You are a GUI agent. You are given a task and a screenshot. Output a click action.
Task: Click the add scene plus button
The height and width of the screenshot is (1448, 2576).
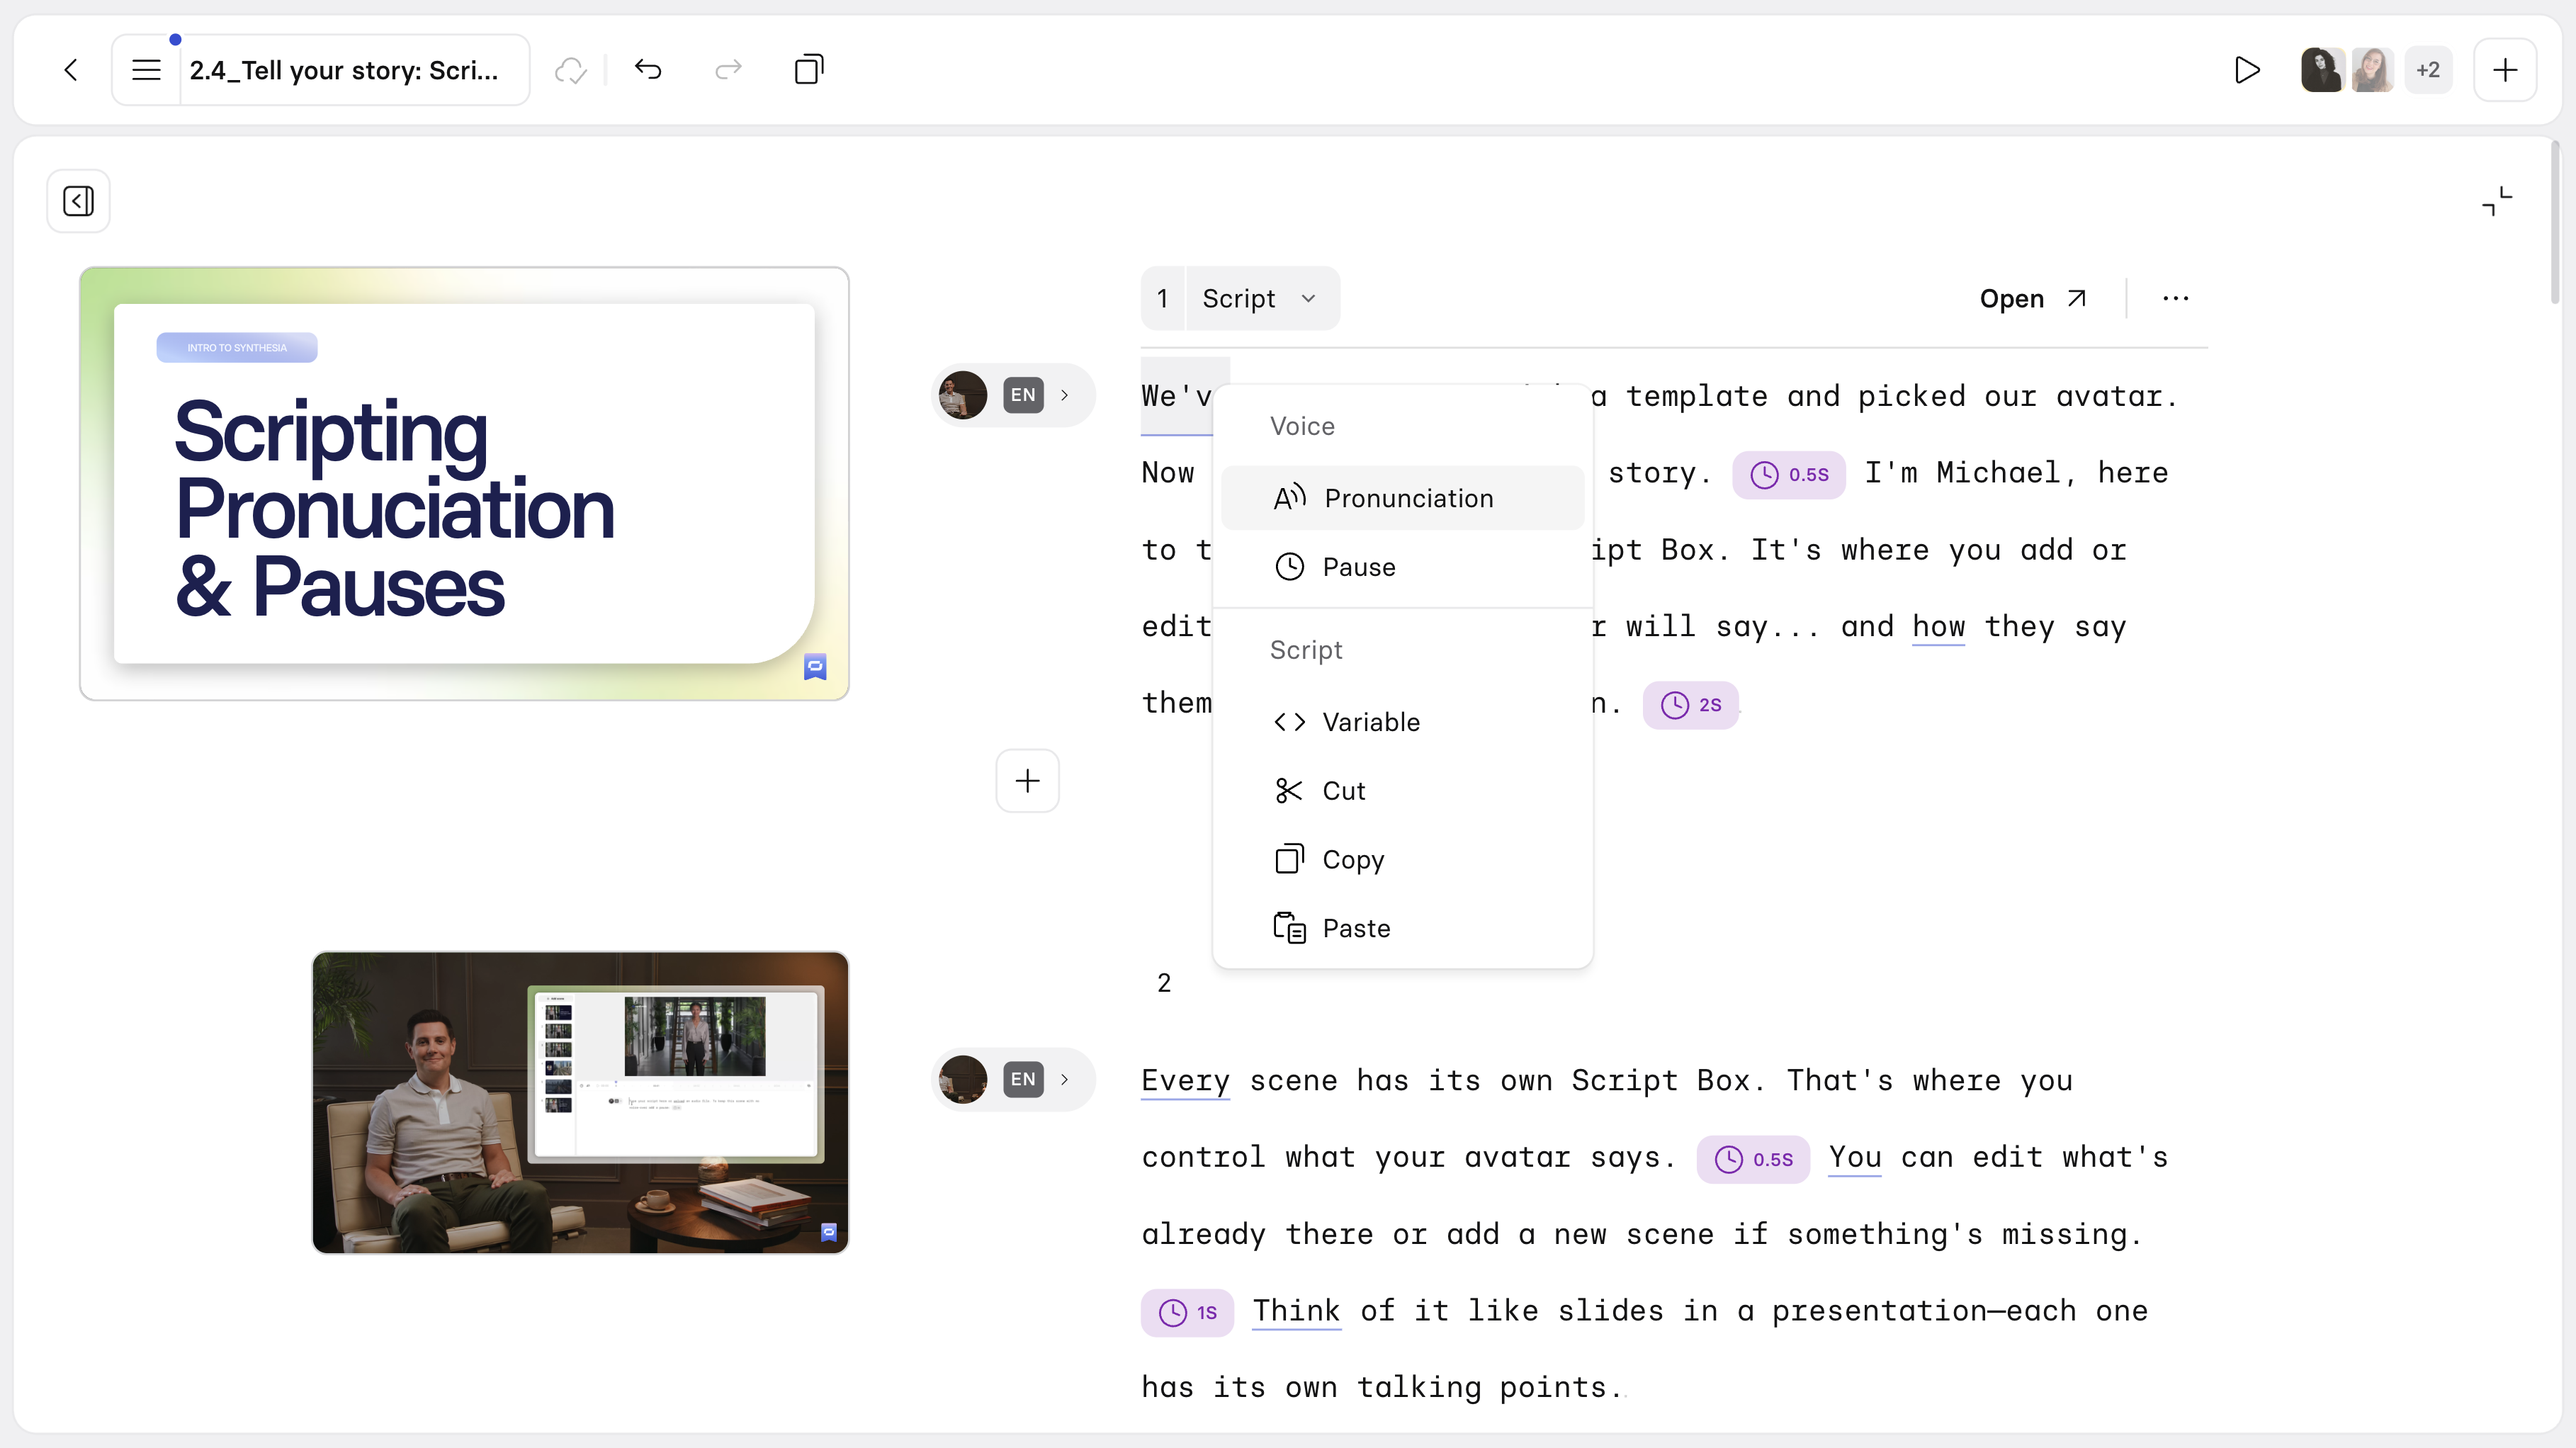(x=1027, y=781)
